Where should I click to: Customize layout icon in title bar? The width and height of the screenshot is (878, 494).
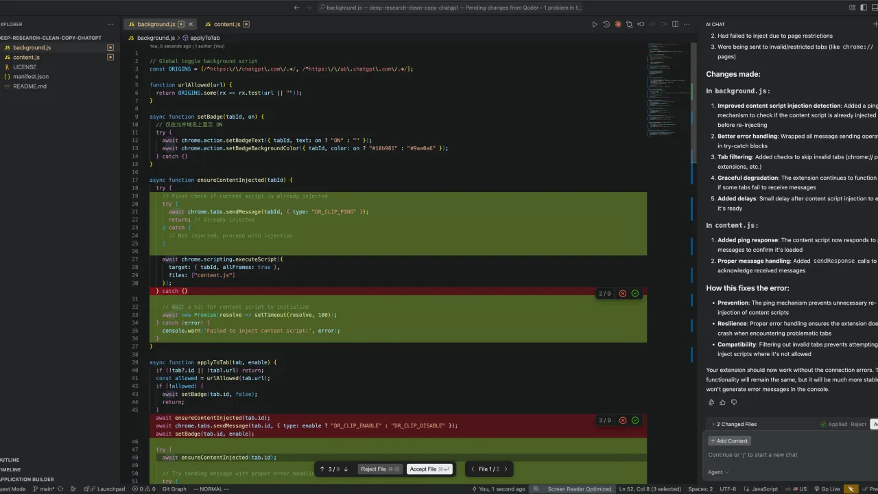853,8
